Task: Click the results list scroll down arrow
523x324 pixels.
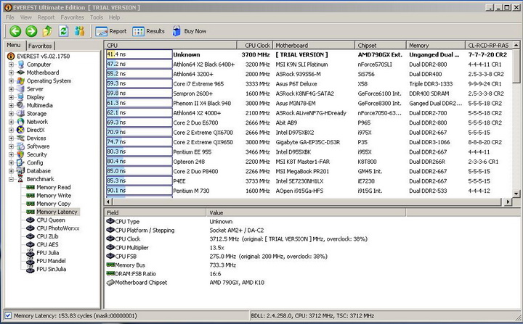Action: 516,194
